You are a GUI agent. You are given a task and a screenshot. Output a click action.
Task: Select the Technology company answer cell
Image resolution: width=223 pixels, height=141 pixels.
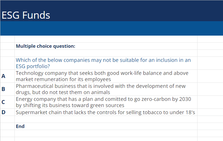tap(102, 76)
